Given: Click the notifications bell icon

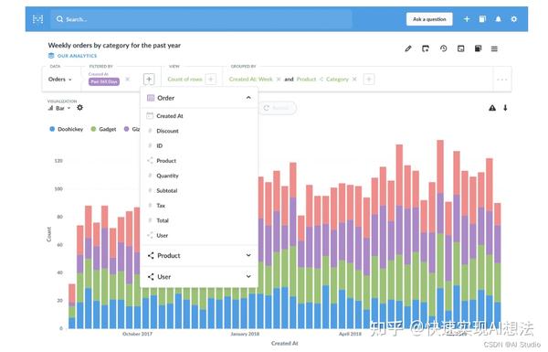Looking at the screenshot, I should [x=498, y=19].
